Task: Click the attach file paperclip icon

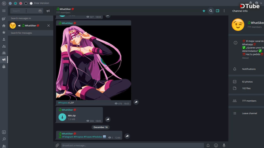Action: pos(57,145)
